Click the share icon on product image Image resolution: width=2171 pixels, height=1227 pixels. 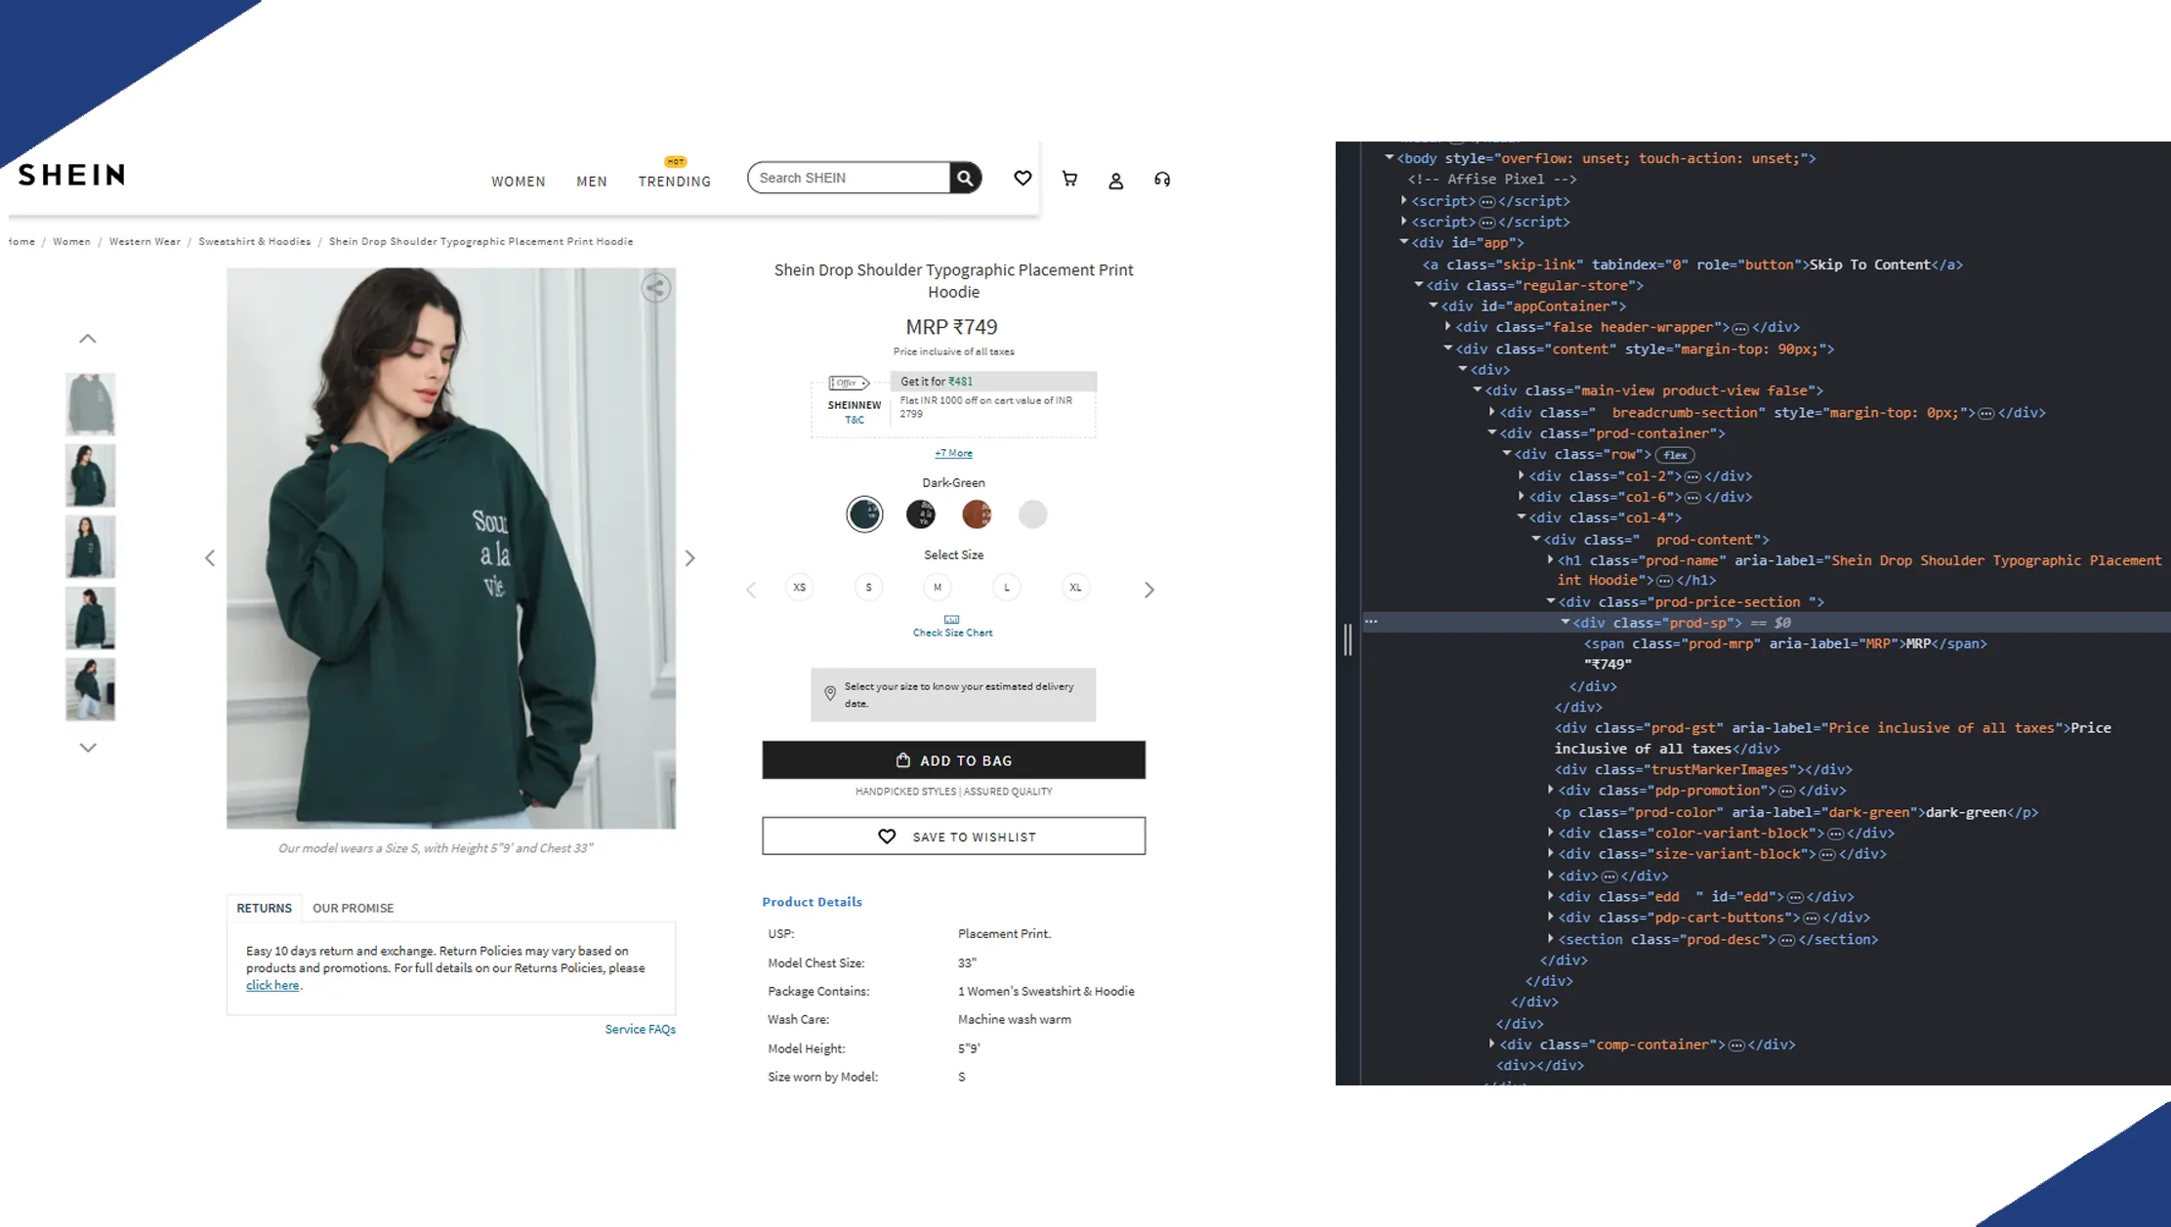coord(656,288)
